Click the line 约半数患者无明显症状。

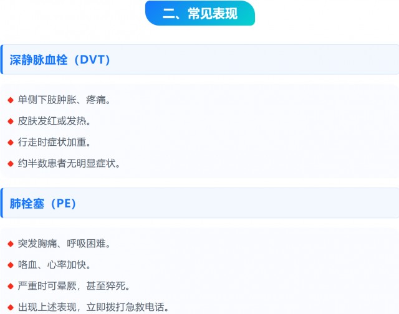pos(69,163)
